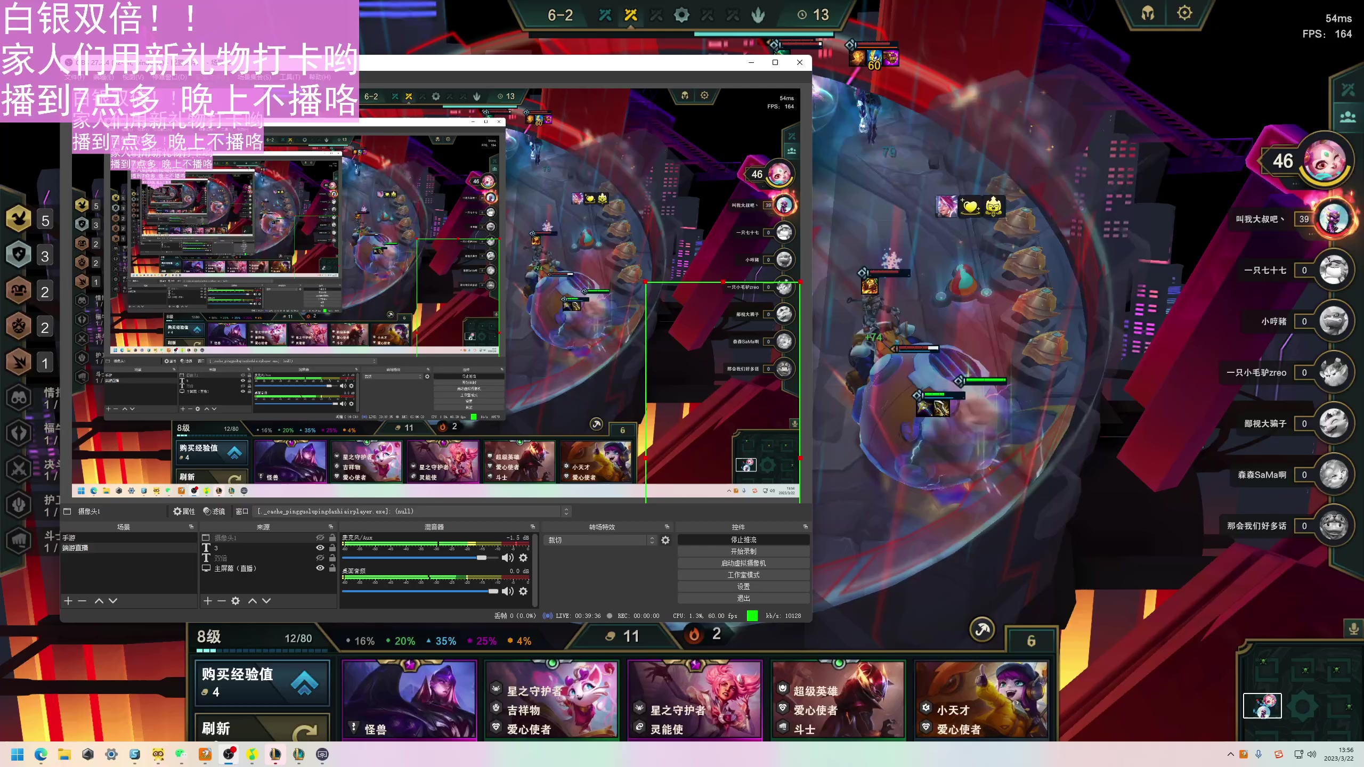The width and height of the screenshot is (1364, 767).
Task: Open desktop audio settings gear in mixer
Action: click(523, 591)
